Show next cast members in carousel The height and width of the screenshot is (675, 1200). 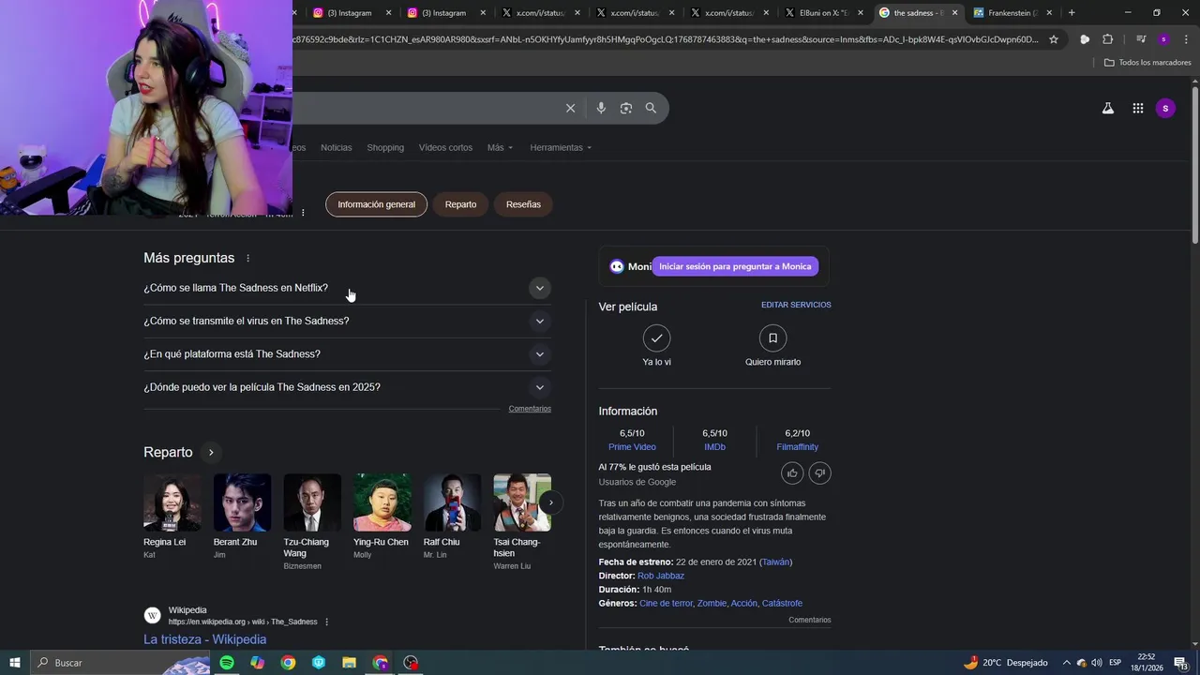tap(550, 502)
